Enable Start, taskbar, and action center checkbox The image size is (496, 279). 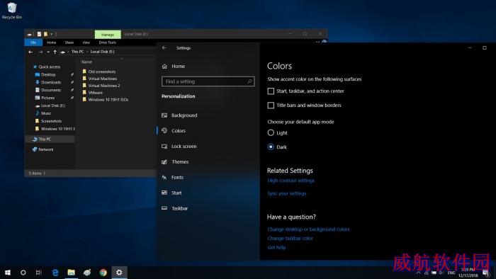click(271, 91)
